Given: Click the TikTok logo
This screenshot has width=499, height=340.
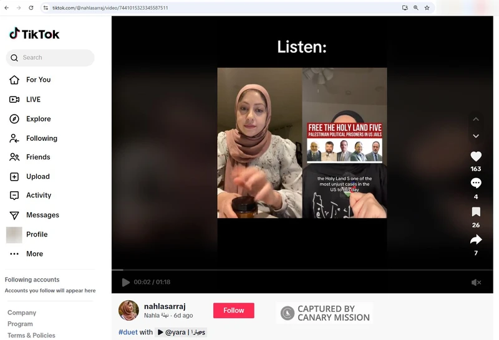Looking at the screenshot, I should (x=34, y=34).
